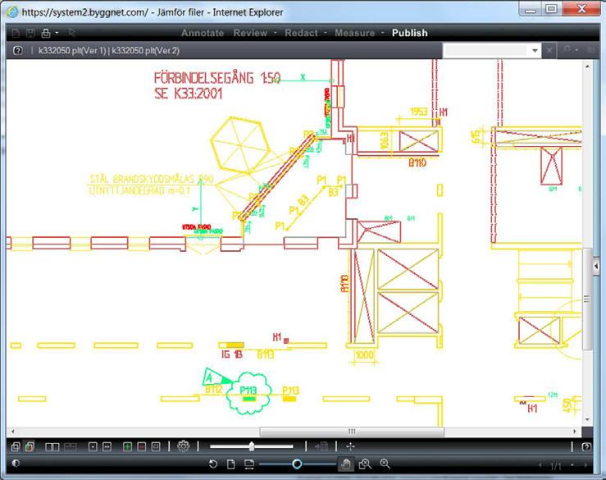The width and height of the screenshot is (606, 480).
Task: Open the print options dropdown arrow
Action: [x=57, y=33]
